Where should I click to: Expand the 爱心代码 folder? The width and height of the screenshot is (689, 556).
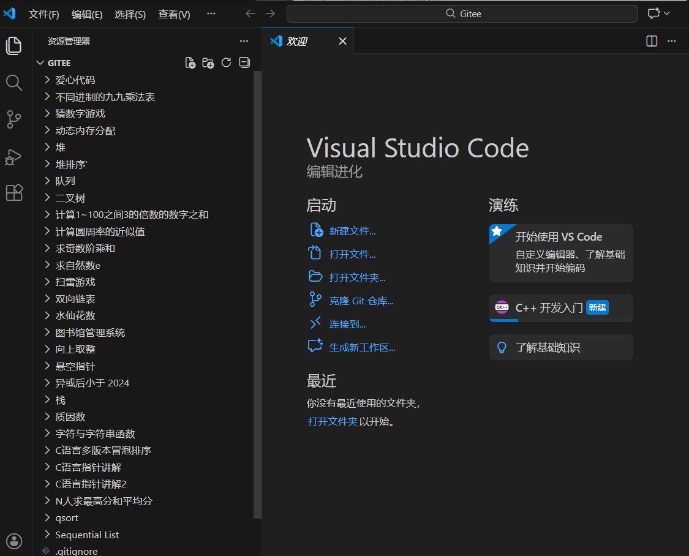[47, 80]
